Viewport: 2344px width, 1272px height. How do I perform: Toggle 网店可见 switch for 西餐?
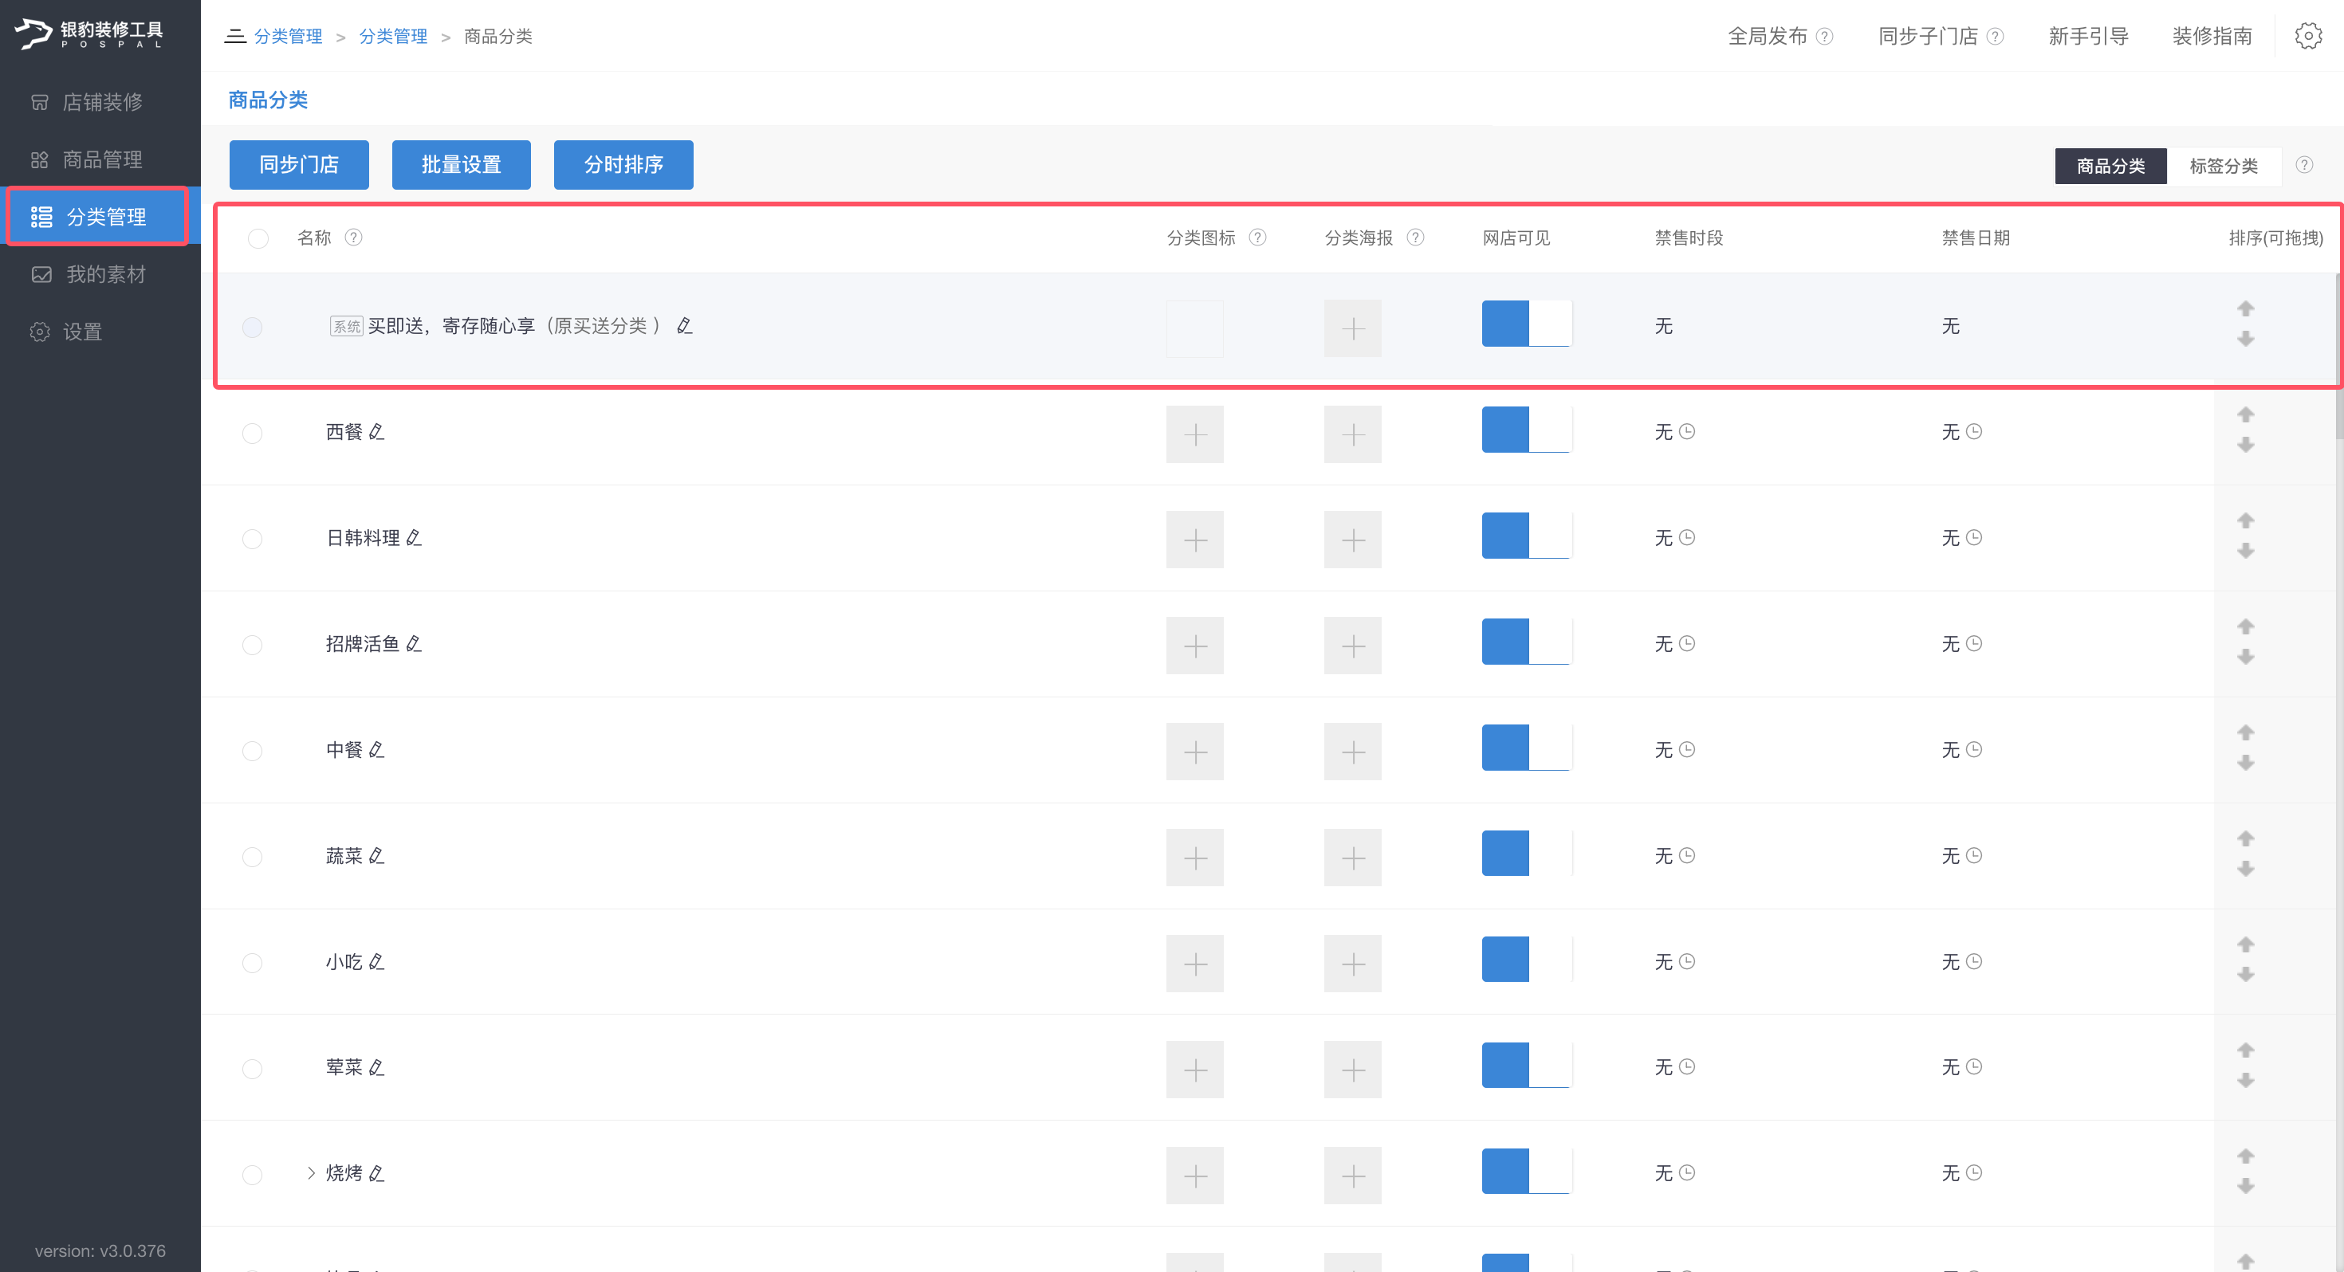[1526, 430]
